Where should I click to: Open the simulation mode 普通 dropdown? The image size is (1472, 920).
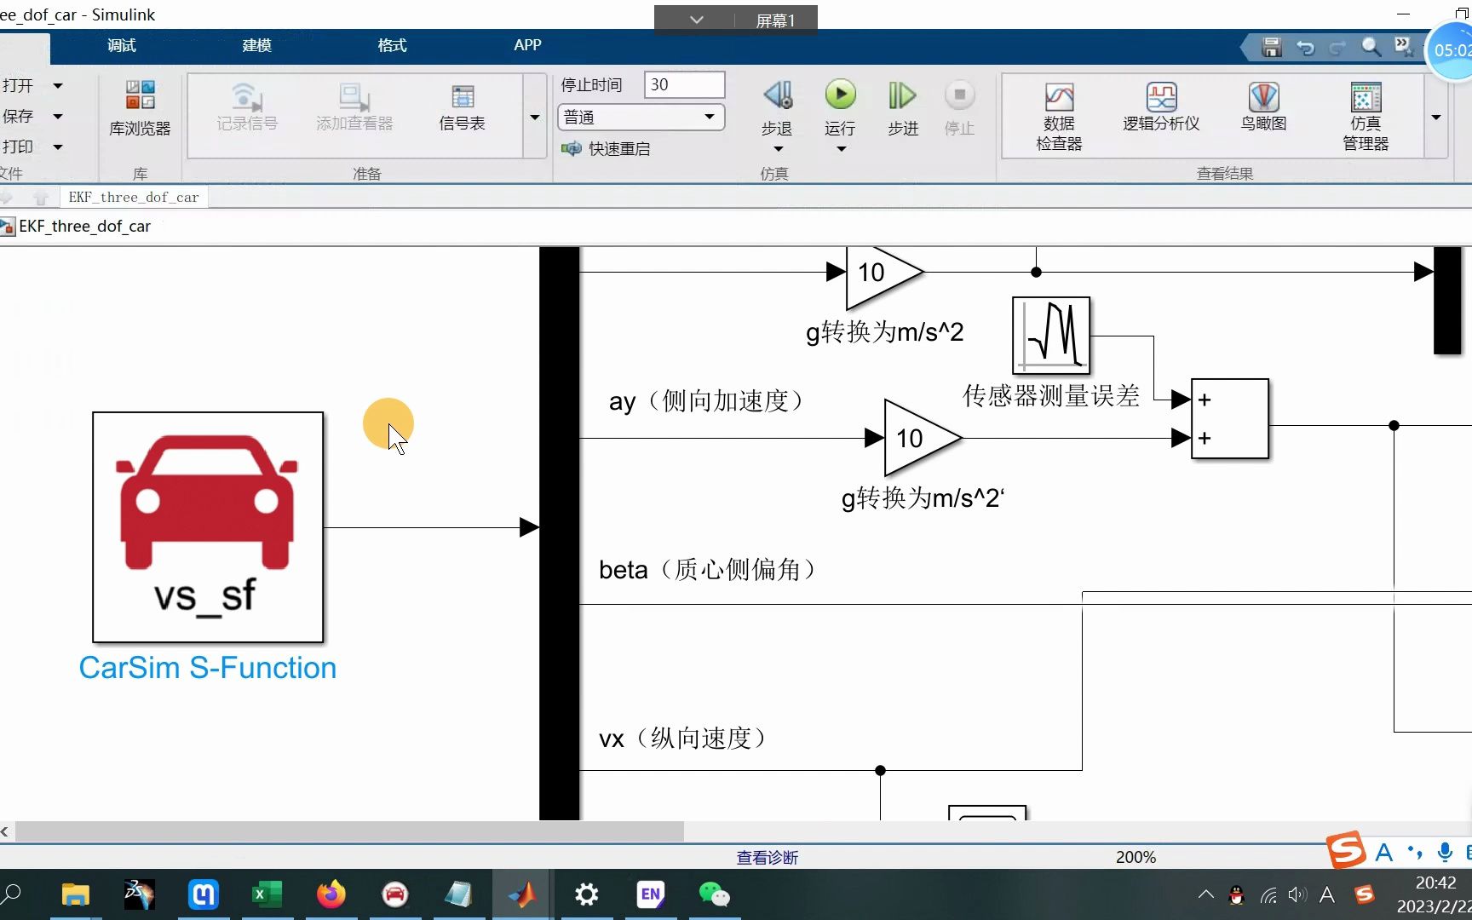(x=641, y=117)
